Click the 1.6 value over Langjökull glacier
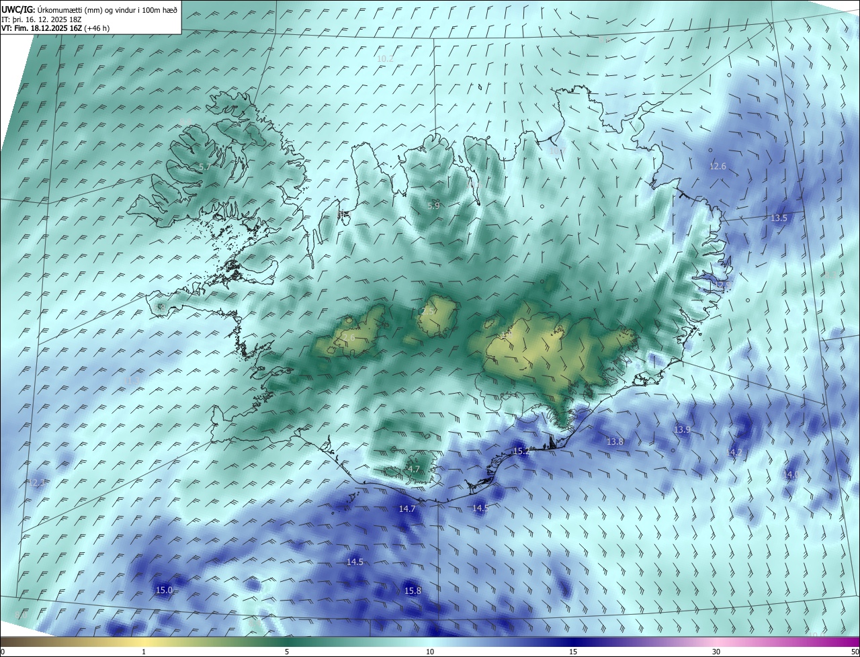This screenshot has width=860, height=657. click(349, 338)
